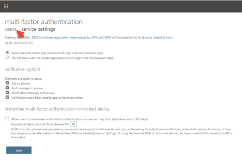Choose 'Do not allow users' app passwords option
The height and width of the screenshot is (163, 242).
(8, 58)
